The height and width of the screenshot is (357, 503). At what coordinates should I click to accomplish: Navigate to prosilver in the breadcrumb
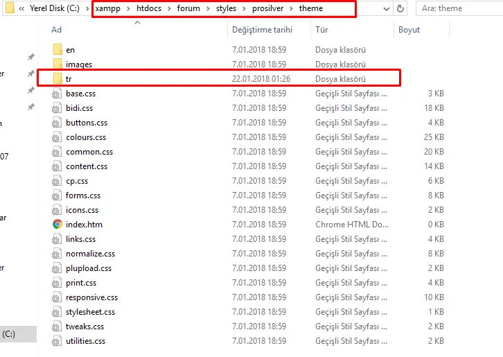(268, 8)
